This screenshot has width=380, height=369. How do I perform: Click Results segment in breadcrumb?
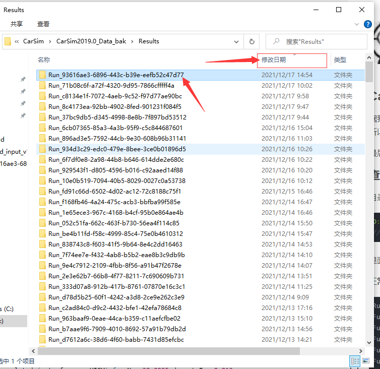(x=149, y=41)
